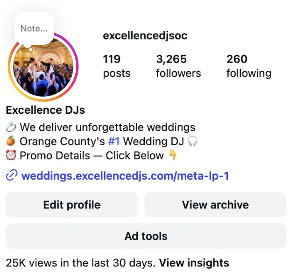Click the headphones emoji icon
This screenshot has width=296, height=279.
[192, 141]
